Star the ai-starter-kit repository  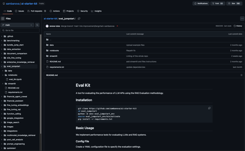point(234,3)
